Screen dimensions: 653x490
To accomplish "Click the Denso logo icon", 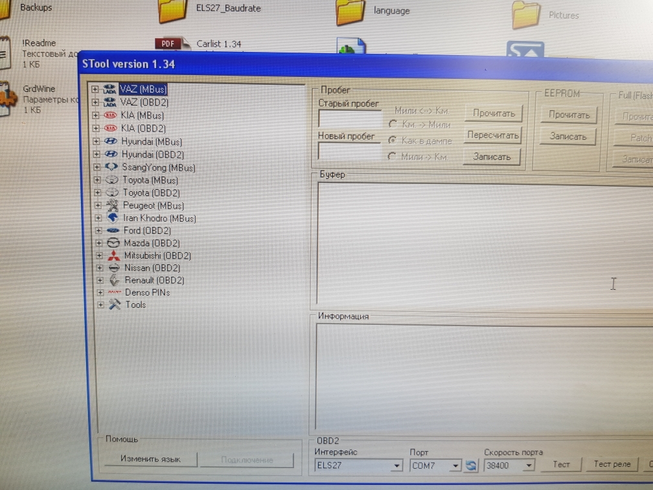I will click(x=115, y=292).
